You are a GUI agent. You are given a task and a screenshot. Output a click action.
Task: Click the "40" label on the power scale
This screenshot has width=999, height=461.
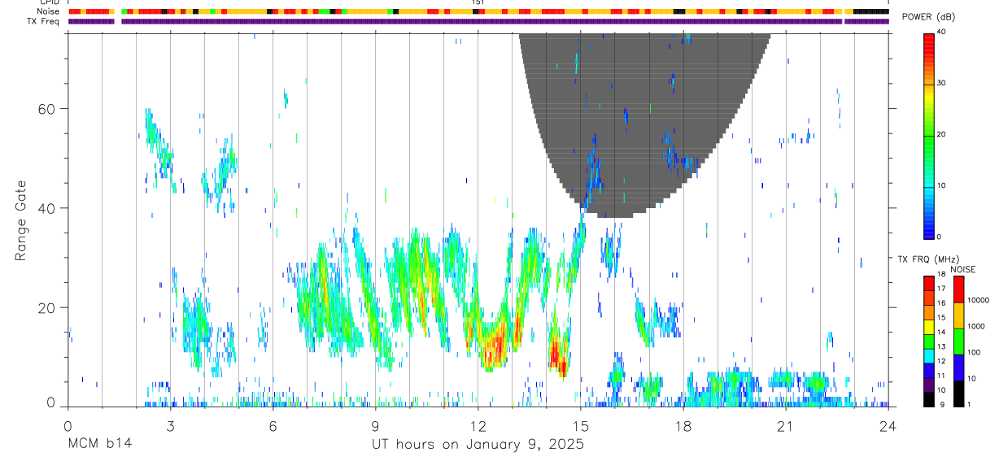(942, 33)
